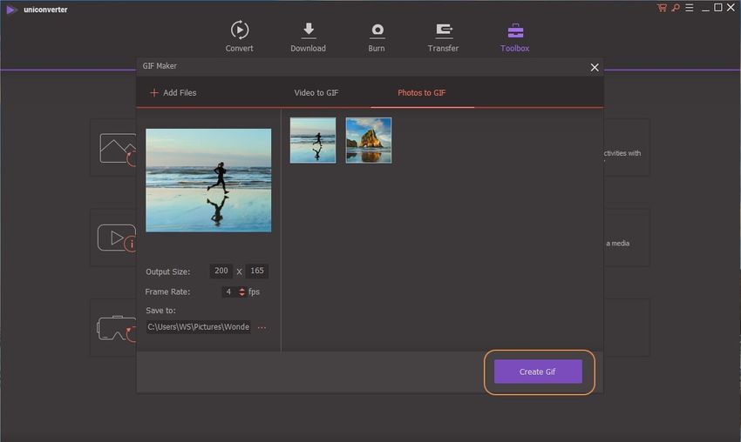The image size is (741, 442).
Task: Open the shopping cart purchase icon
Action: click(x=661, y=8)
